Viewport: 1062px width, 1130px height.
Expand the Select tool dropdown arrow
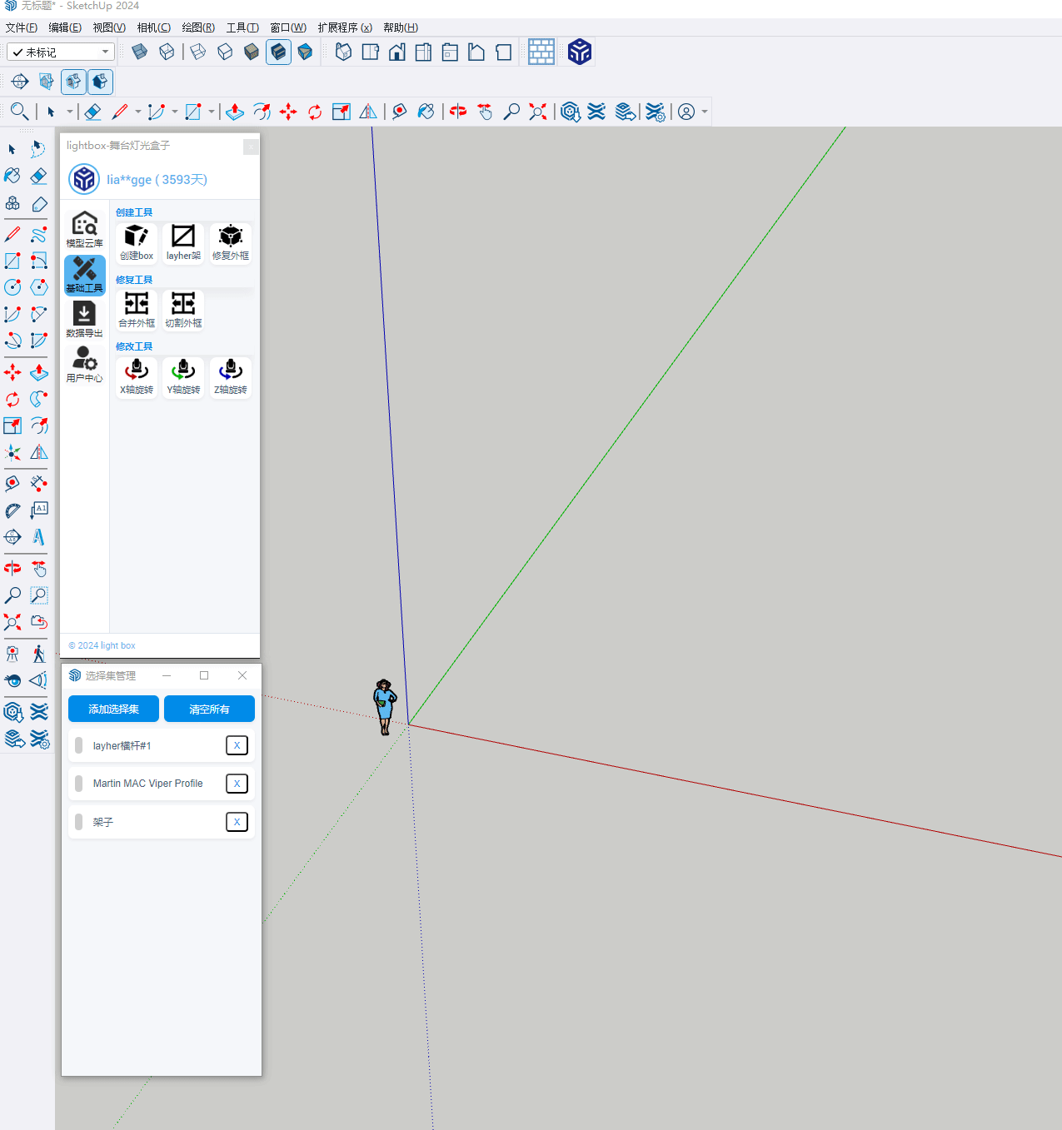tap(70, 112)
